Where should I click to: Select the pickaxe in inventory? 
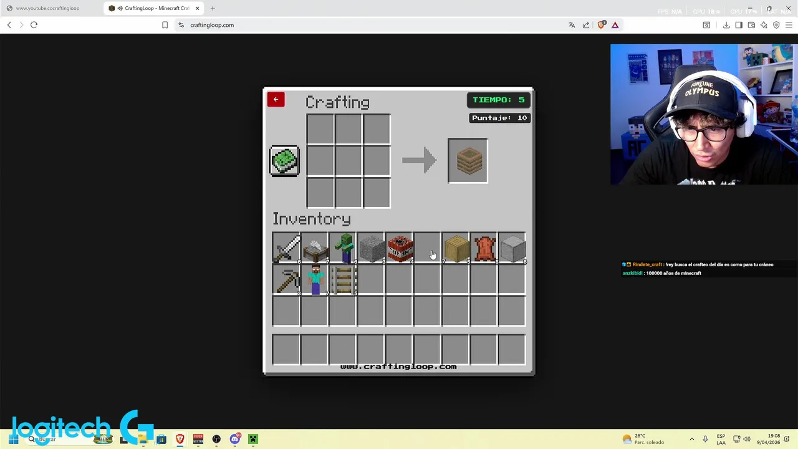click(x=286, y=280)
